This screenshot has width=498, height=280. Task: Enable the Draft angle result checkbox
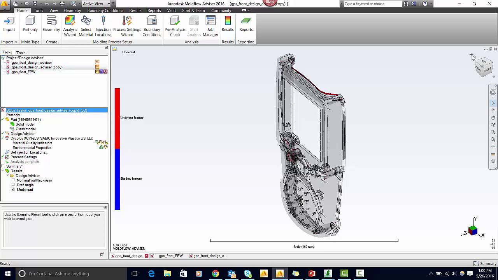(13, 185)
